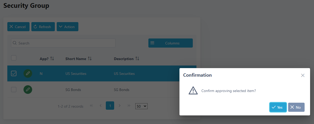Close the Confirmation dialog with X icon

coord(303,75)
